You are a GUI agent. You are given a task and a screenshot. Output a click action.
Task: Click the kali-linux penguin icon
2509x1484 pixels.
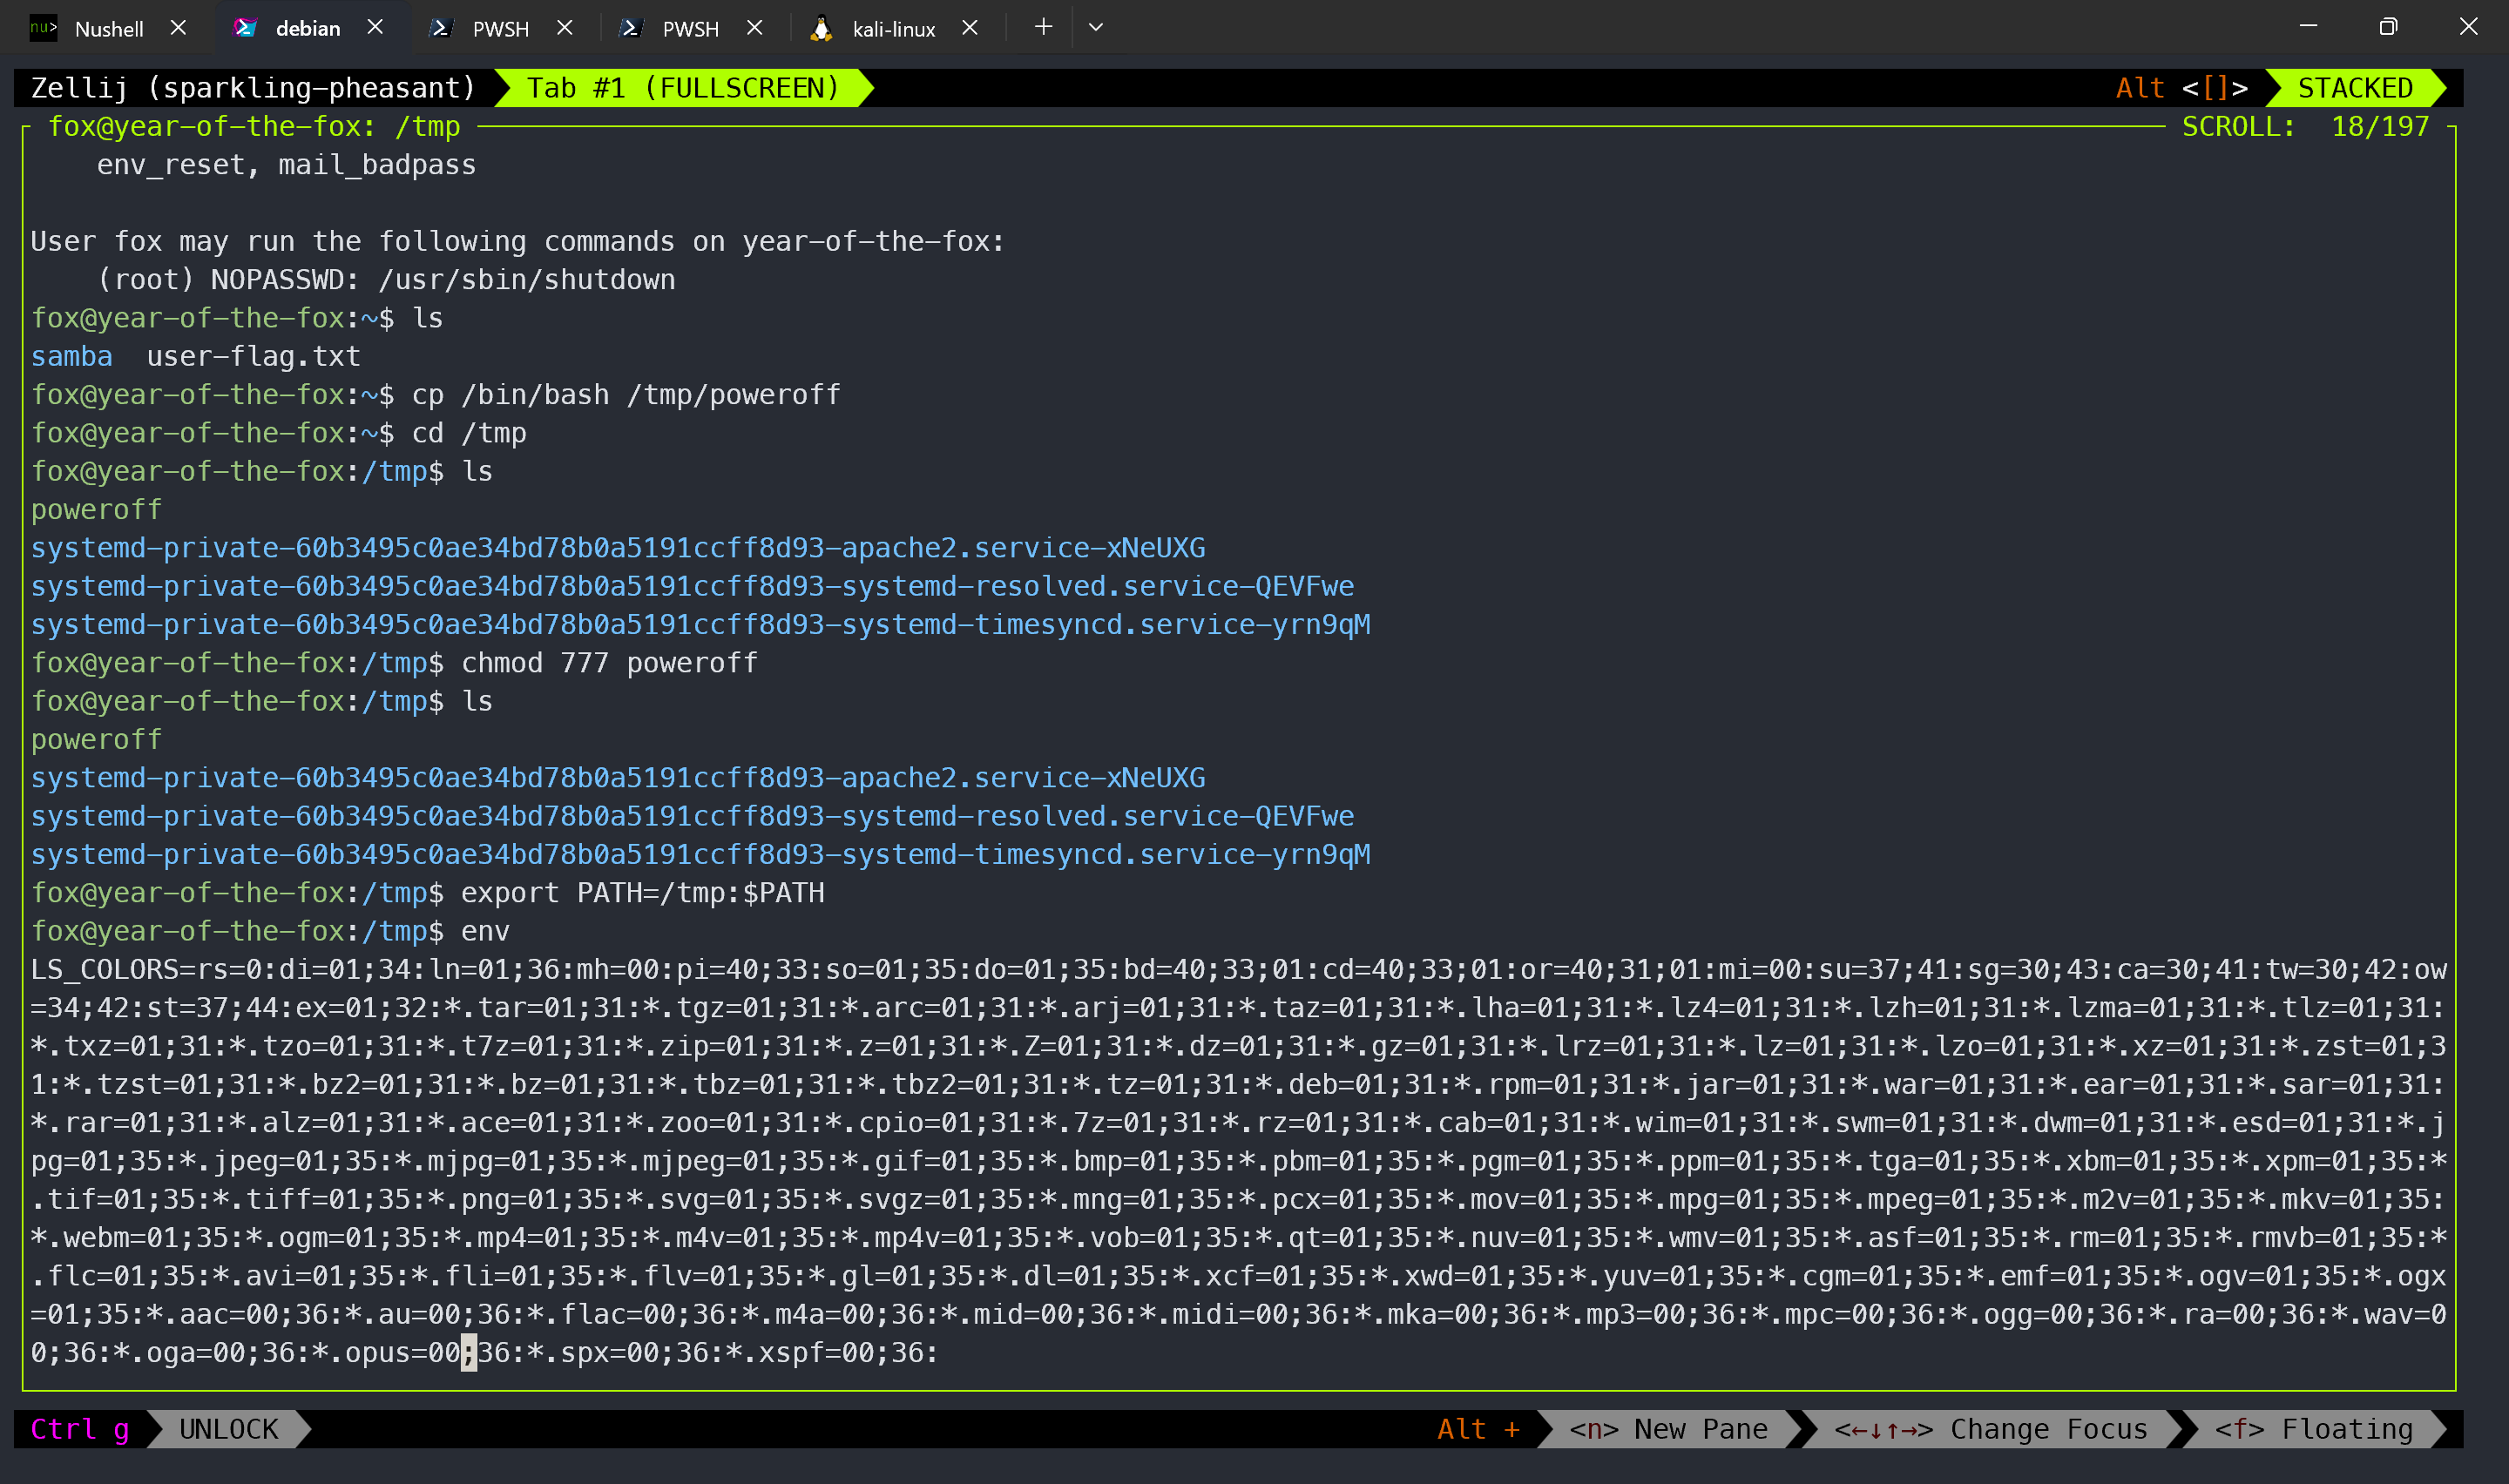click(x=821, y=28)
